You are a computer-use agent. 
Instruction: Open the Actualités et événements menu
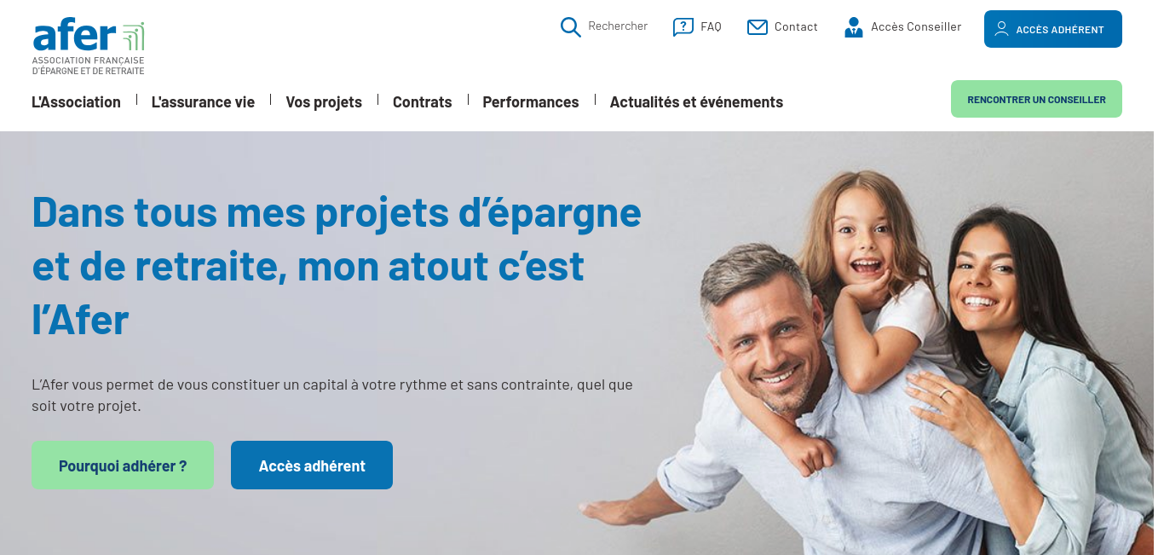click(696, 102)
